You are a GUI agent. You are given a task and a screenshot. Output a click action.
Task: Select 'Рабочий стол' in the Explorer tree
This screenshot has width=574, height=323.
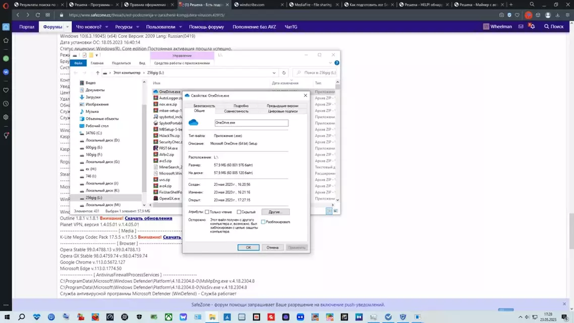(97, 126)
